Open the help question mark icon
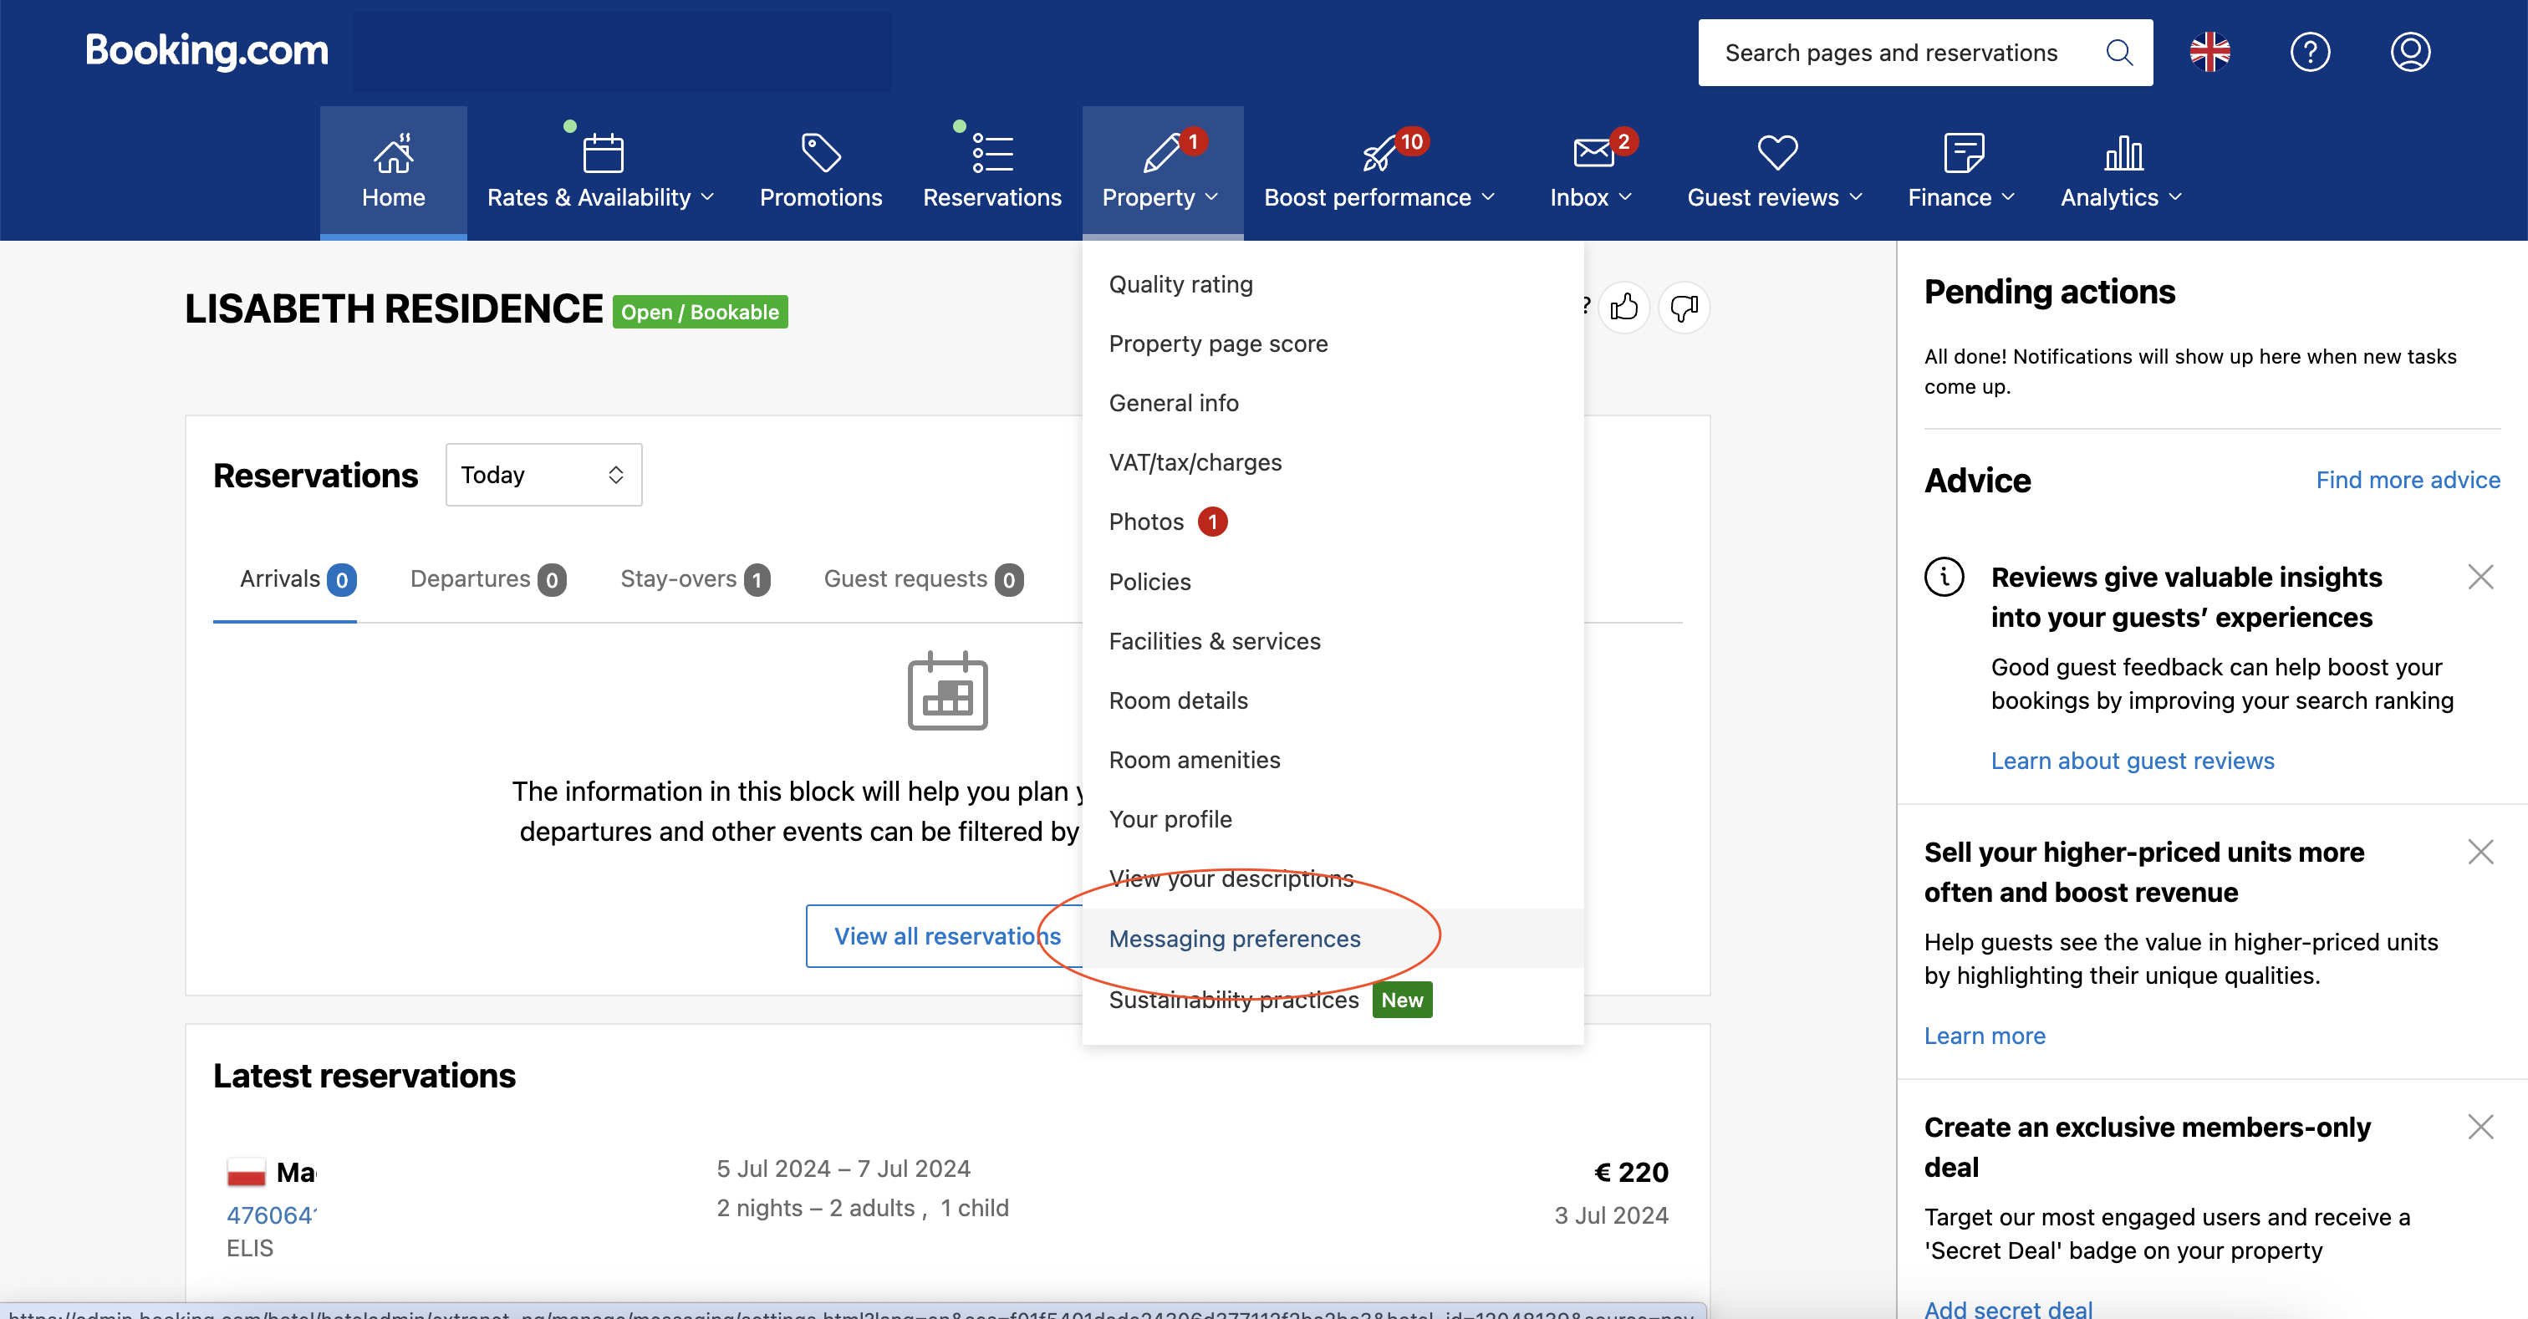2528x1319 pixels. click(2310, 52)
